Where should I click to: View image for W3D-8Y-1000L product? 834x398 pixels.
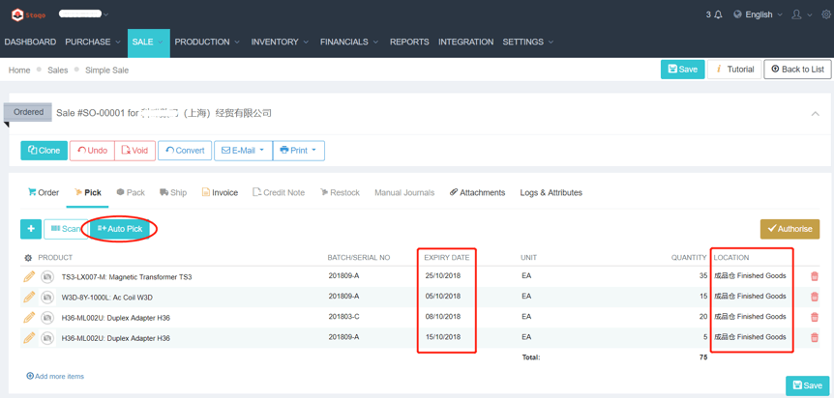coord(47,297)
